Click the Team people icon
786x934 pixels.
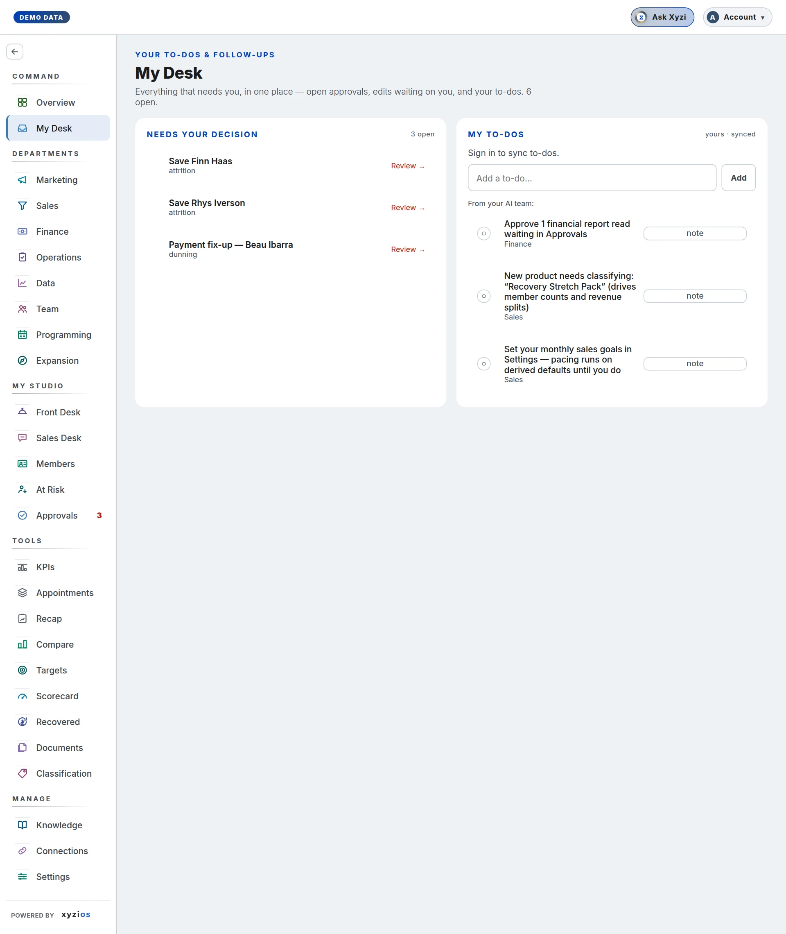pos(22,309)
